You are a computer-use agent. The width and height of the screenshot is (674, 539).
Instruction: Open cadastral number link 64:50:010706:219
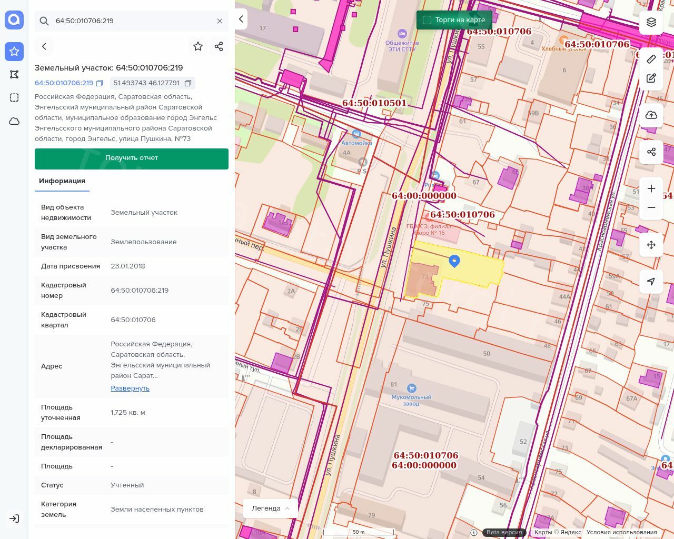click(x=64, y=83)
